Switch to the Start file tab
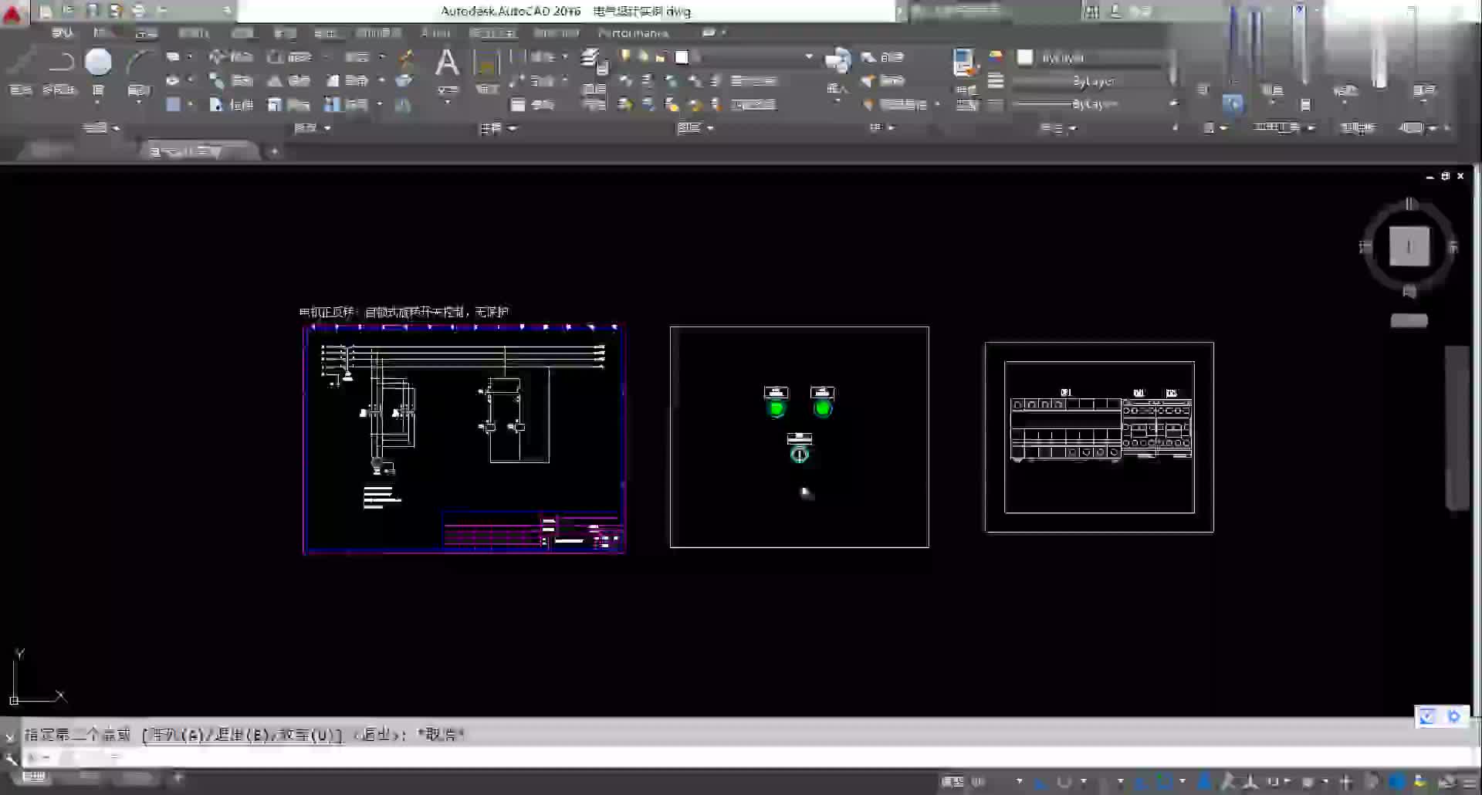 point(48,151)
